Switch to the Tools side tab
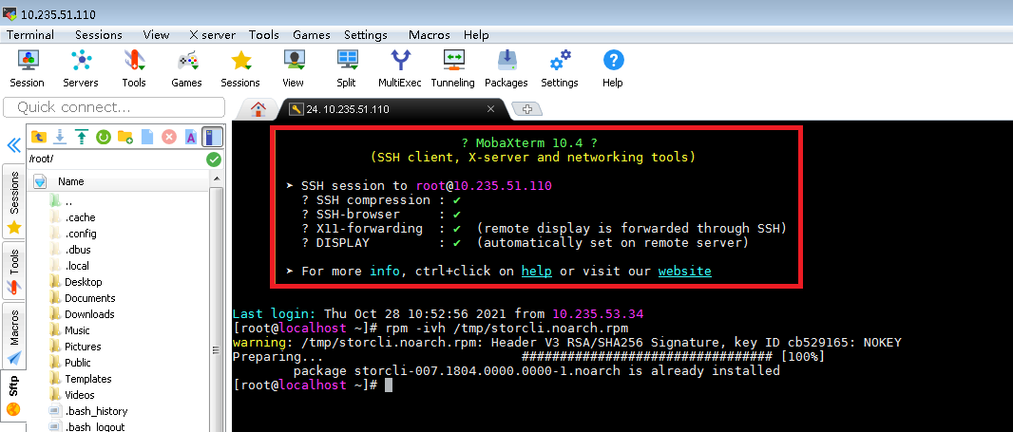 (13, 270)
